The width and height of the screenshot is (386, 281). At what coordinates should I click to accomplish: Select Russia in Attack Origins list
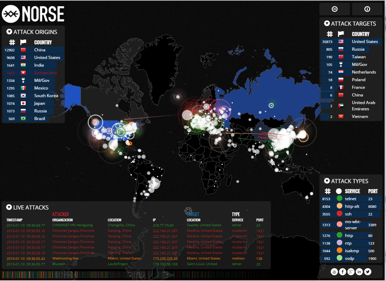pos(34,111)
